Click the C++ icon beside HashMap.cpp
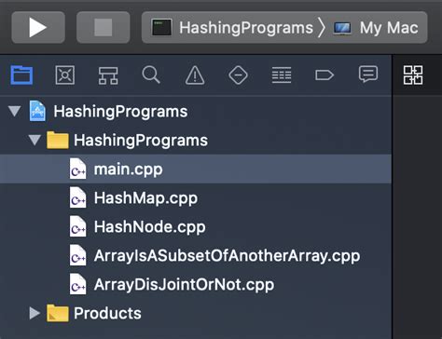Viewport: 442px width, 339px height. [77, 197]
